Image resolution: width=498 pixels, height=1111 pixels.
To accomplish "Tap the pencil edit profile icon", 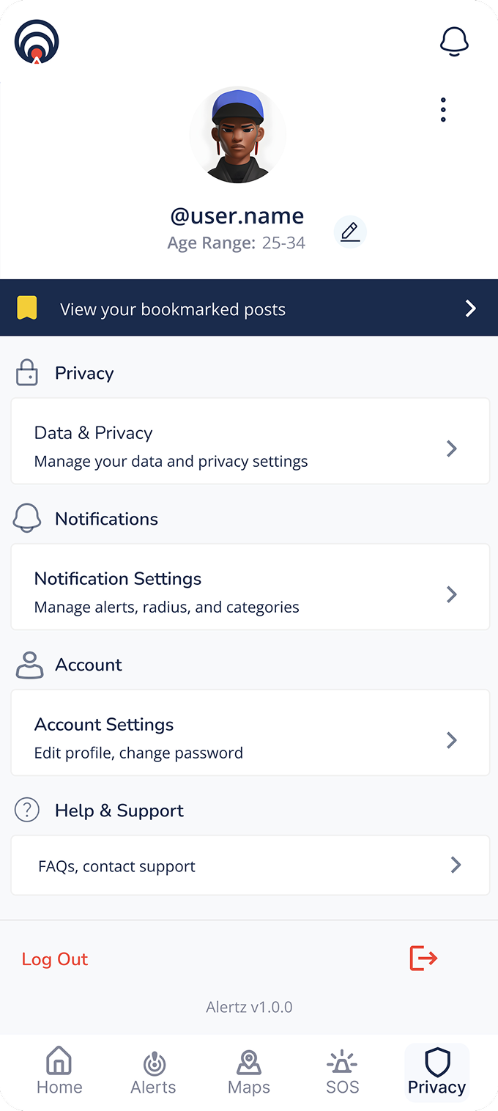I will tap(350, 232).
